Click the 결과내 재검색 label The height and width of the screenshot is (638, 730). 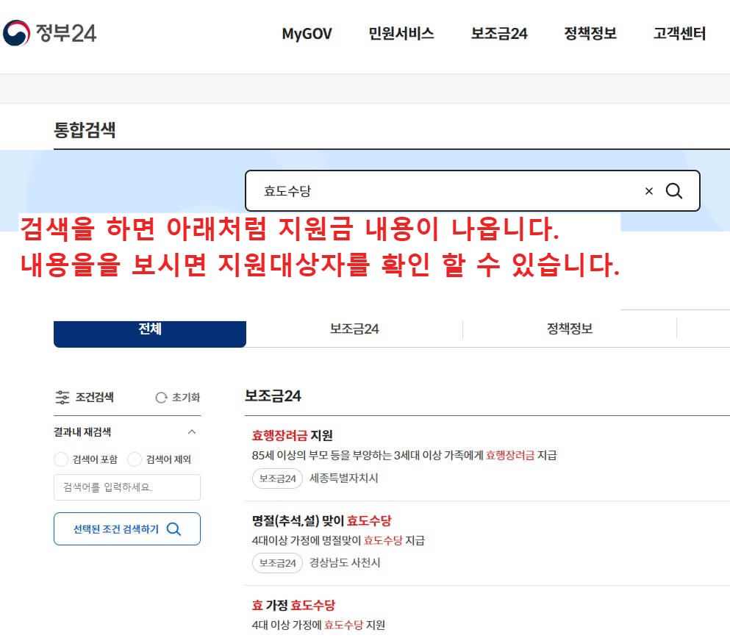(82, 432)
